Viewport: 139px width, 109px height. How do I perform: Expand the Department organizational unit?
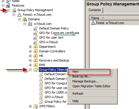[x=30, y=47]
